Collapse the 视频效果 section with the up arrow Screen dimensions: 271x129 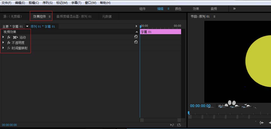click(x=137, y=32)
